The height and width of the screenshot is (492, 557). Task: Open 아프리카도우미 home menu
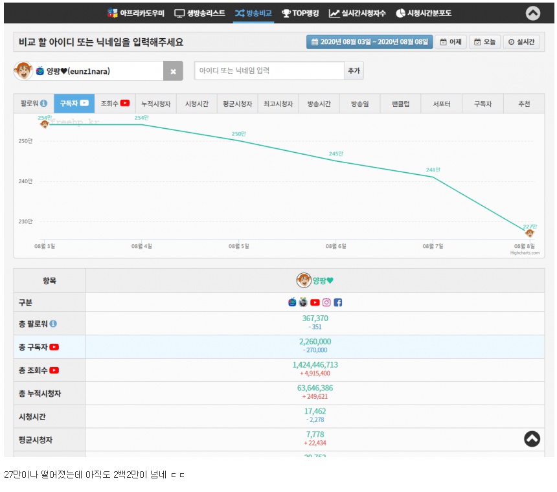(136, 13)
